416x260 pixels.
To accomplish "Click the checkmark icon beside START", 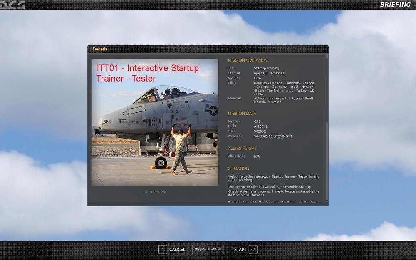I will click(x=253, y=249).
